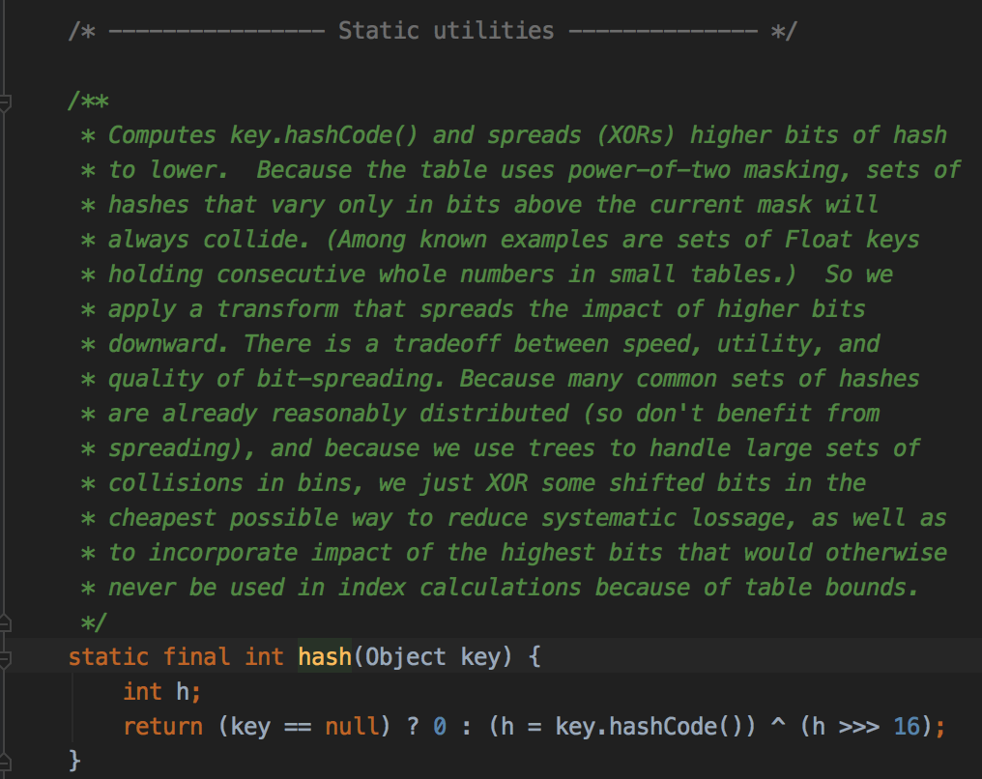982x779 pixels.
Task: Collapse the Javadoc comment using its top fold marker
Action: click(5, 102)
